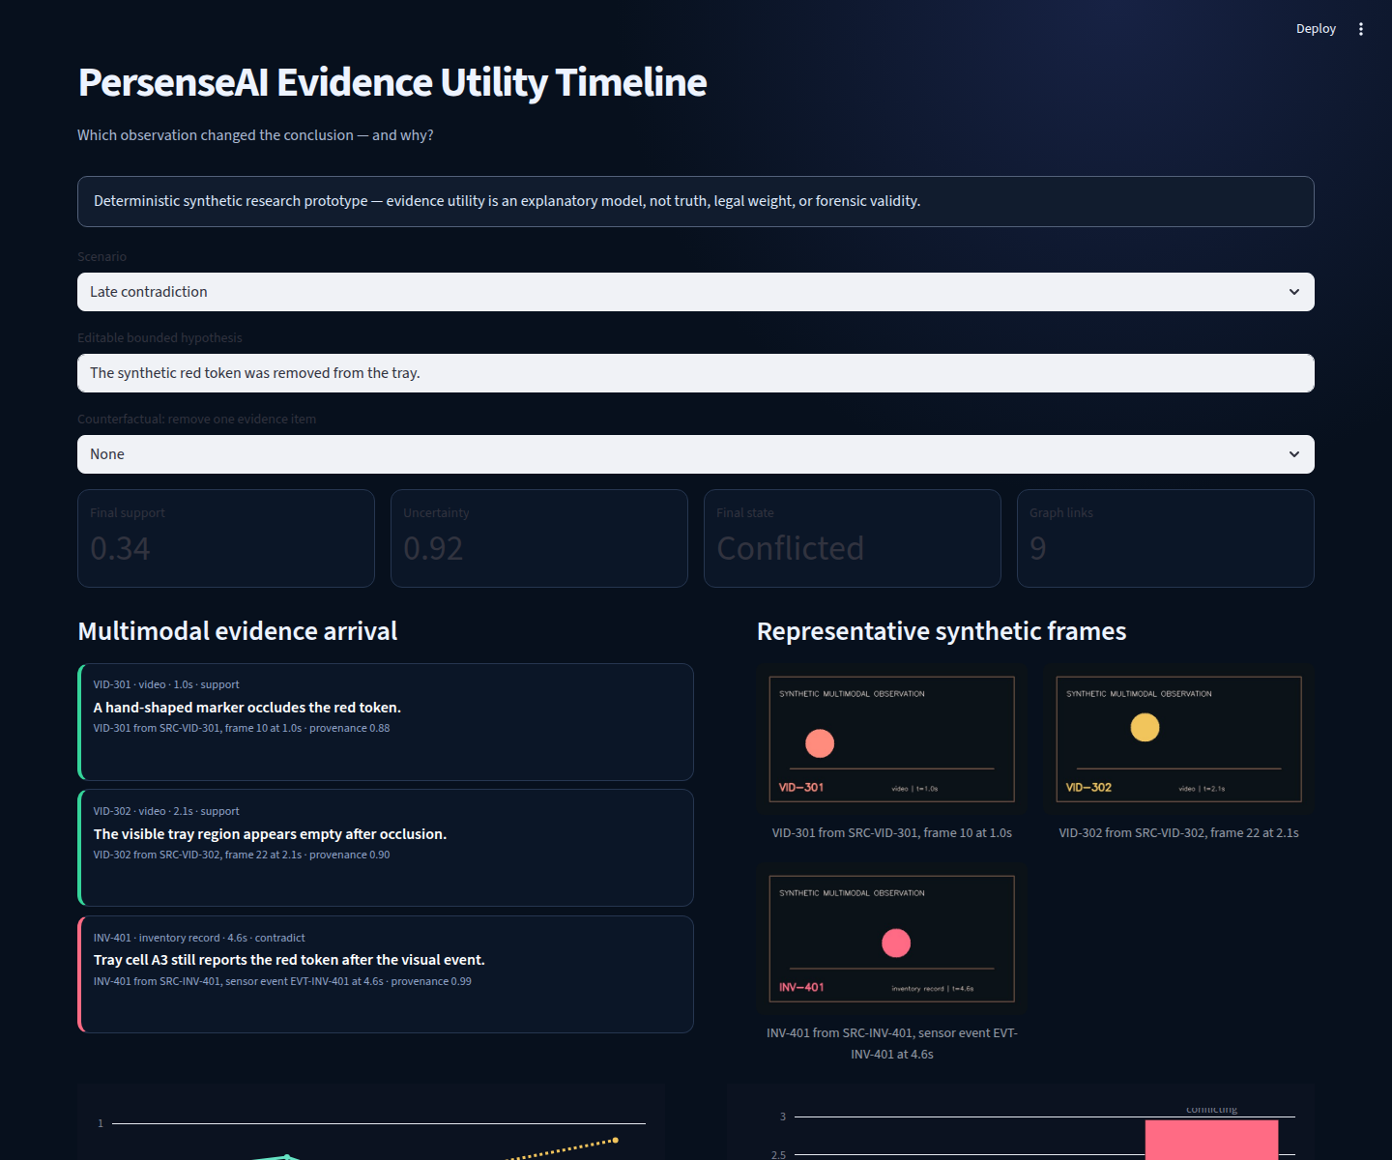Screen dimensions: 1392x1160
Task: Click the Representative synthetic frames heading
Action: pos(942,631)
